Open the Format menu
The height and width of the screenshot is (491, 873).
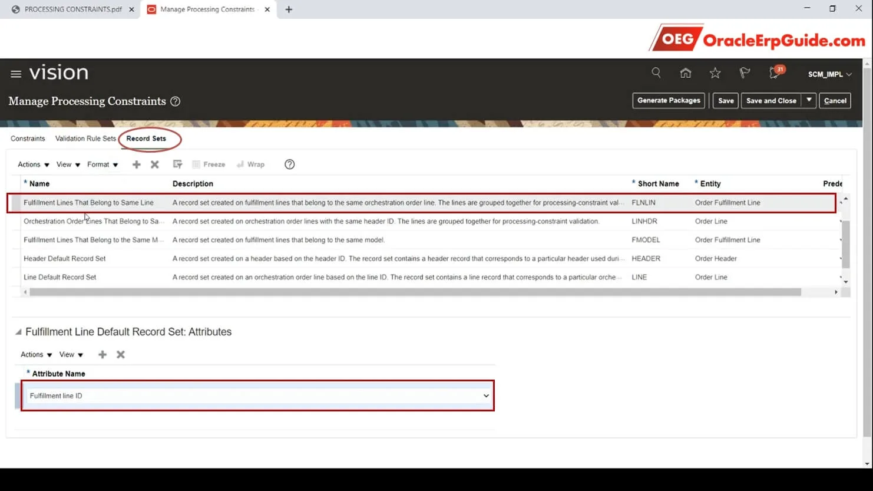(x=102, y=164)
